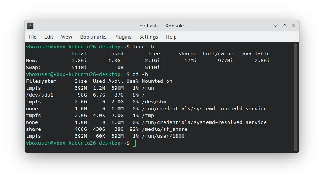Click the Konsole terminal icon in the title bar

30,26
